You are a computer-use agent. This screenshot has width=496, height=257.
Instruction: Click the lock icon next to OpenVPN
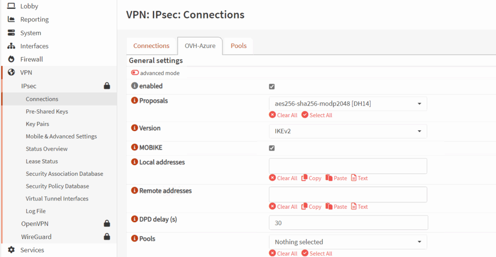(x=107, y=224)
